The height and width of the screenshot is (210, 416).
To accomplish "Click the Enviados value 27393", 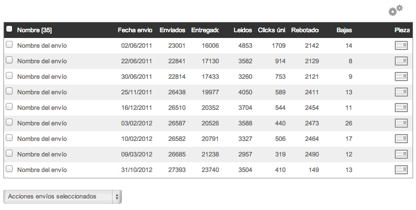I will point(177,170).
